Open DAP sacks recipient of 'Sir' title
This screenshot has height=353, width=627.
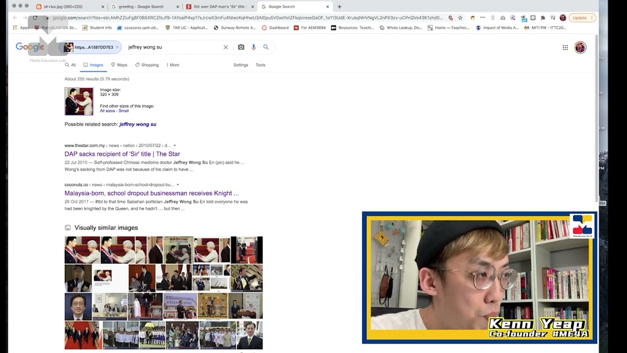pyautogui.click(x=122, y=154)
